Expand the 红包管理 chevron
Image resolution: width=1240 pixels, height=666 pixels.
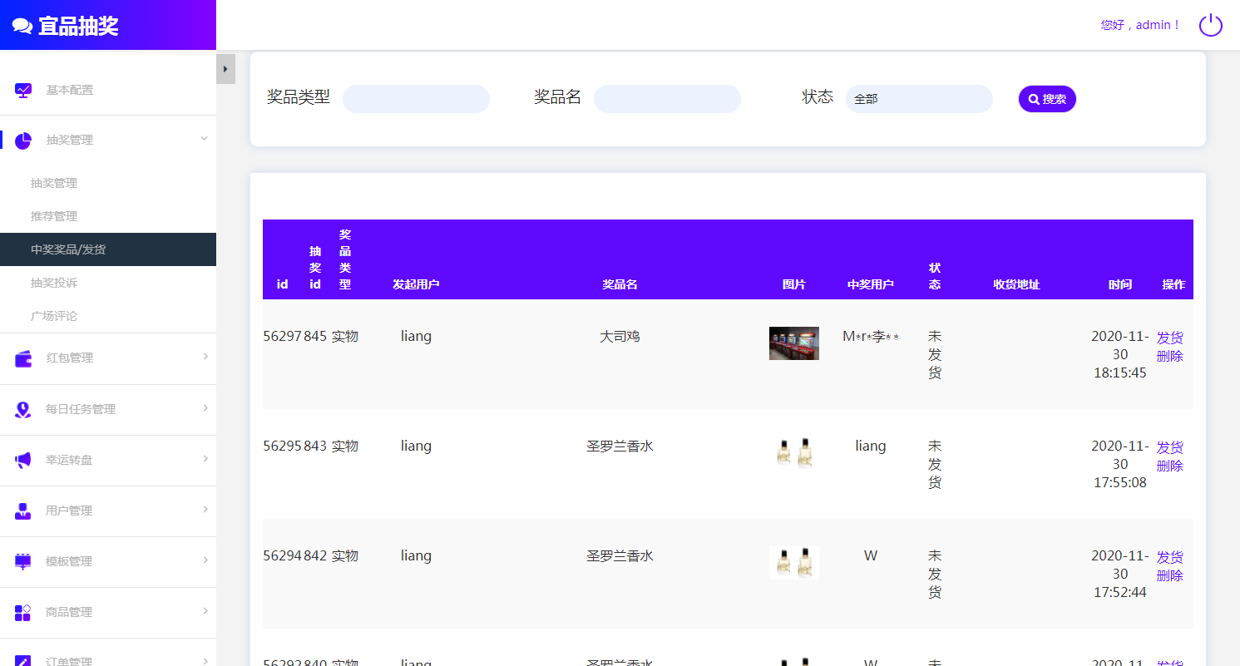tap(205, 357)
